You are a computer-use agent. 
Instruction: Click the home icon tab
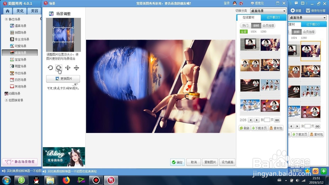8,11
